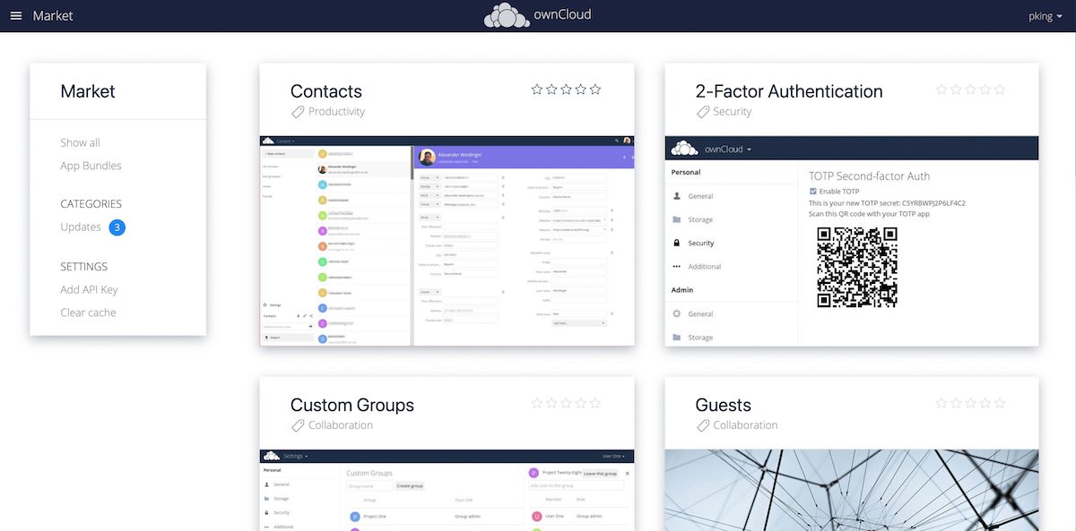The width and height of the screenshot is (1076, 531).
Task: Rate the Contacts app with five stars
Action: click(594, 89)
